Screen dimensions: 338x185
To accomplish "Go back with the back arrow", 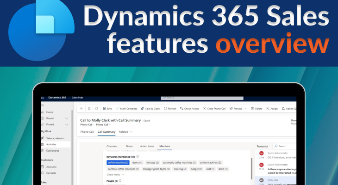I will [x=81, y=109].
